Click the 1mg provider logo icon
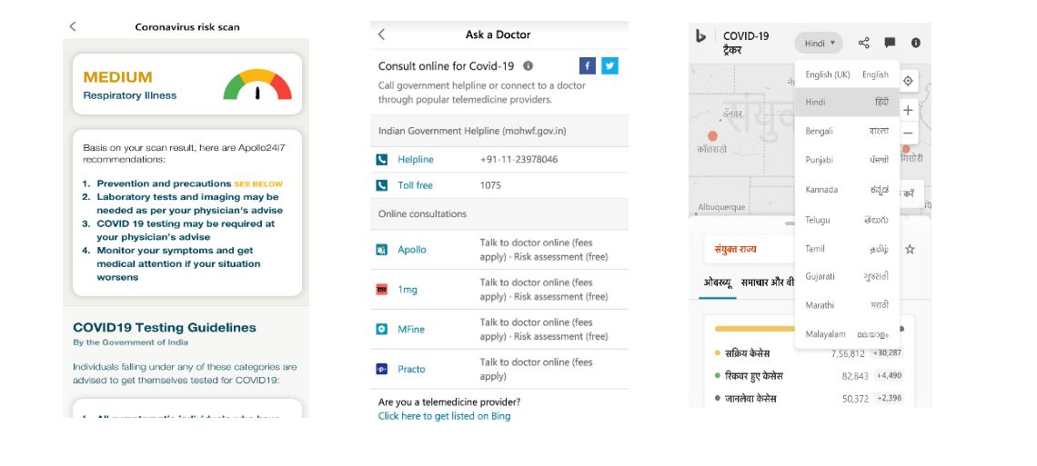 (x=382, y=289)
